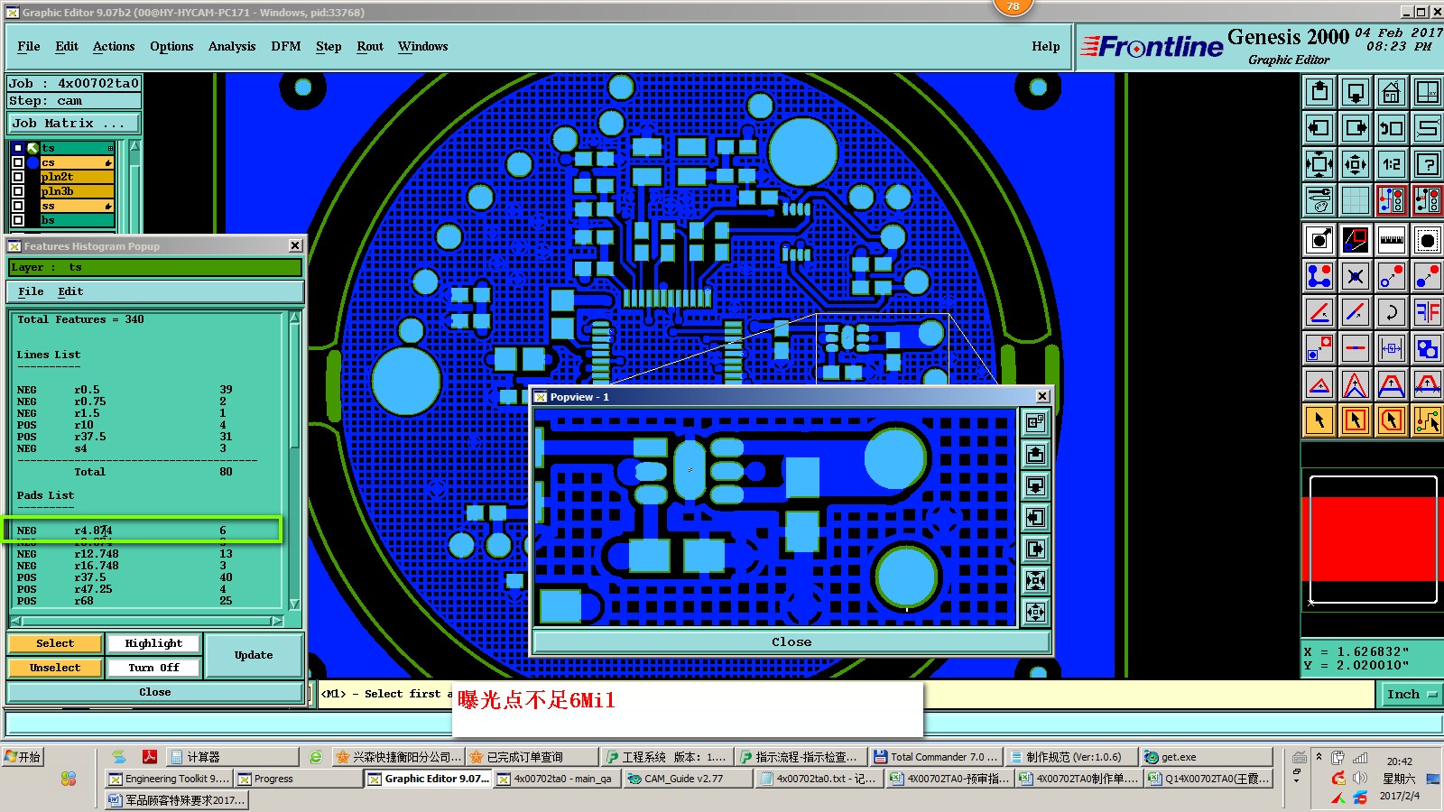1444x812 pixels.
Task: Open the Help menu
Action: coord(1046,46)
